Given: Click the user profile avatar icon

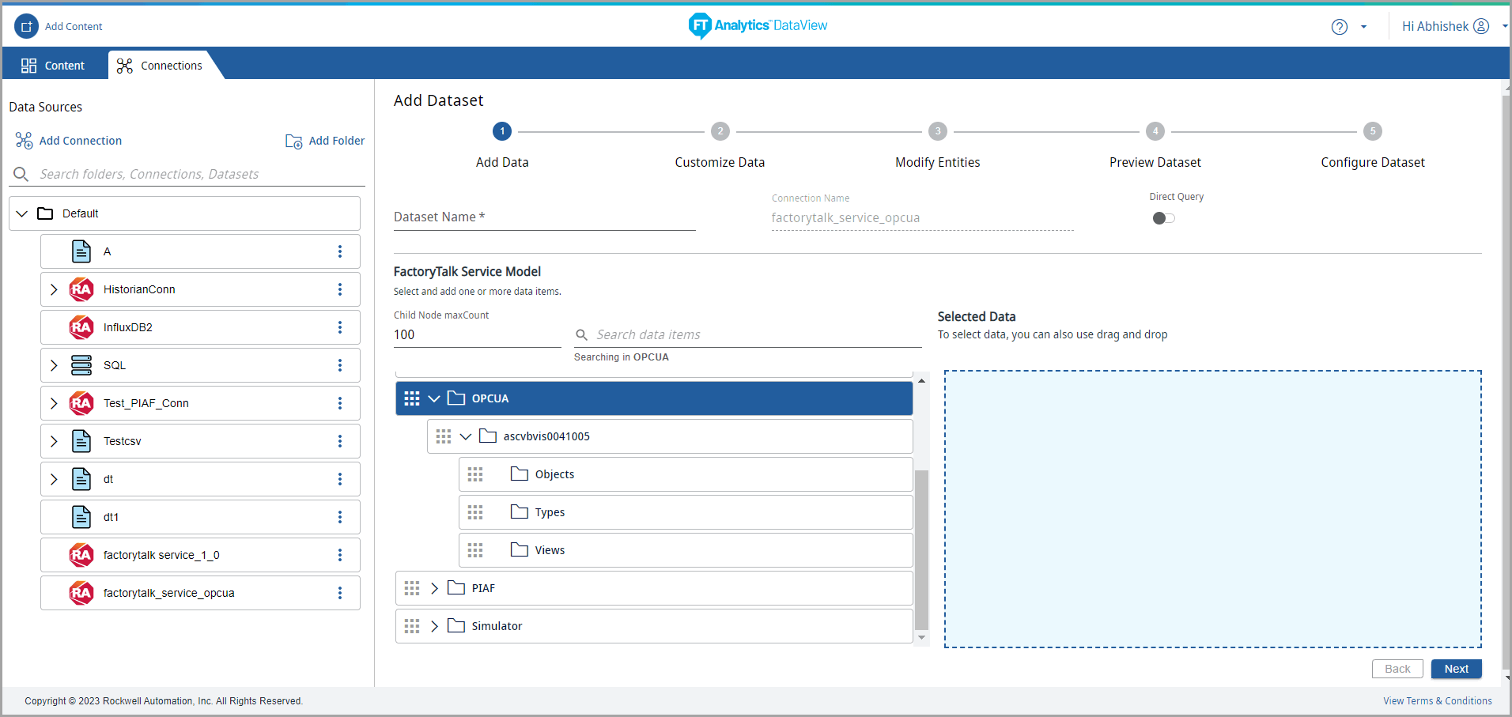Looking at the screenshot, I should (x=1481, y=26).
